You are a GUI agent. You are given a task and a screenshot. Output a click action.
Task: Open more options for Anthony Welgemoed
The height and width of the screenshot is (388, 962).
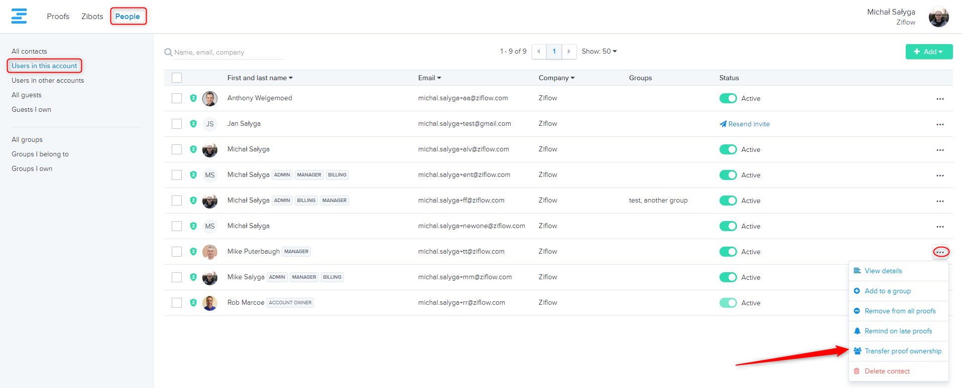tap(940, 99)
